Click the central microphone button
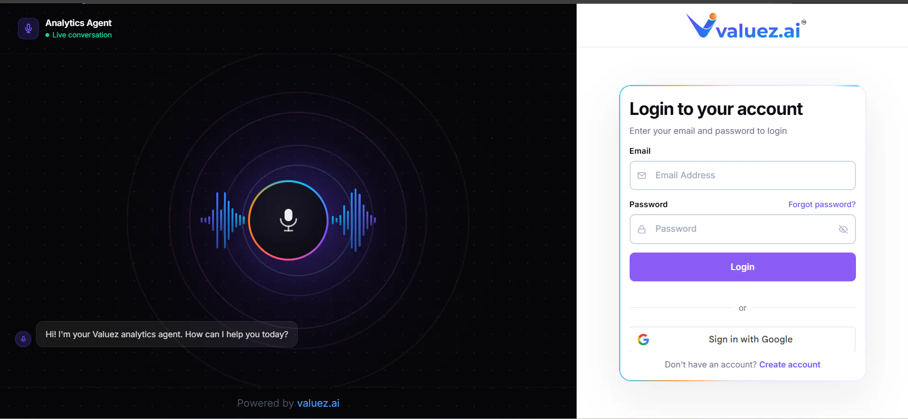 pyautogui.click(x=288, y=220)
